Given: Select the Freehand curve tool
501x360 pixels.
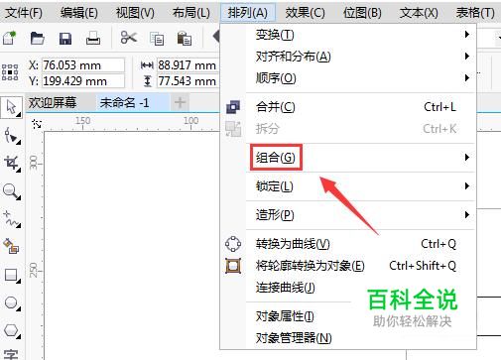Looking at the screenshot, I should point(12,219).
